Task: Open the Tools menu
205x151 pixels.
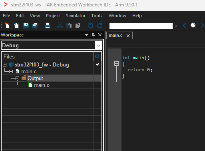Action: point(97,16)
